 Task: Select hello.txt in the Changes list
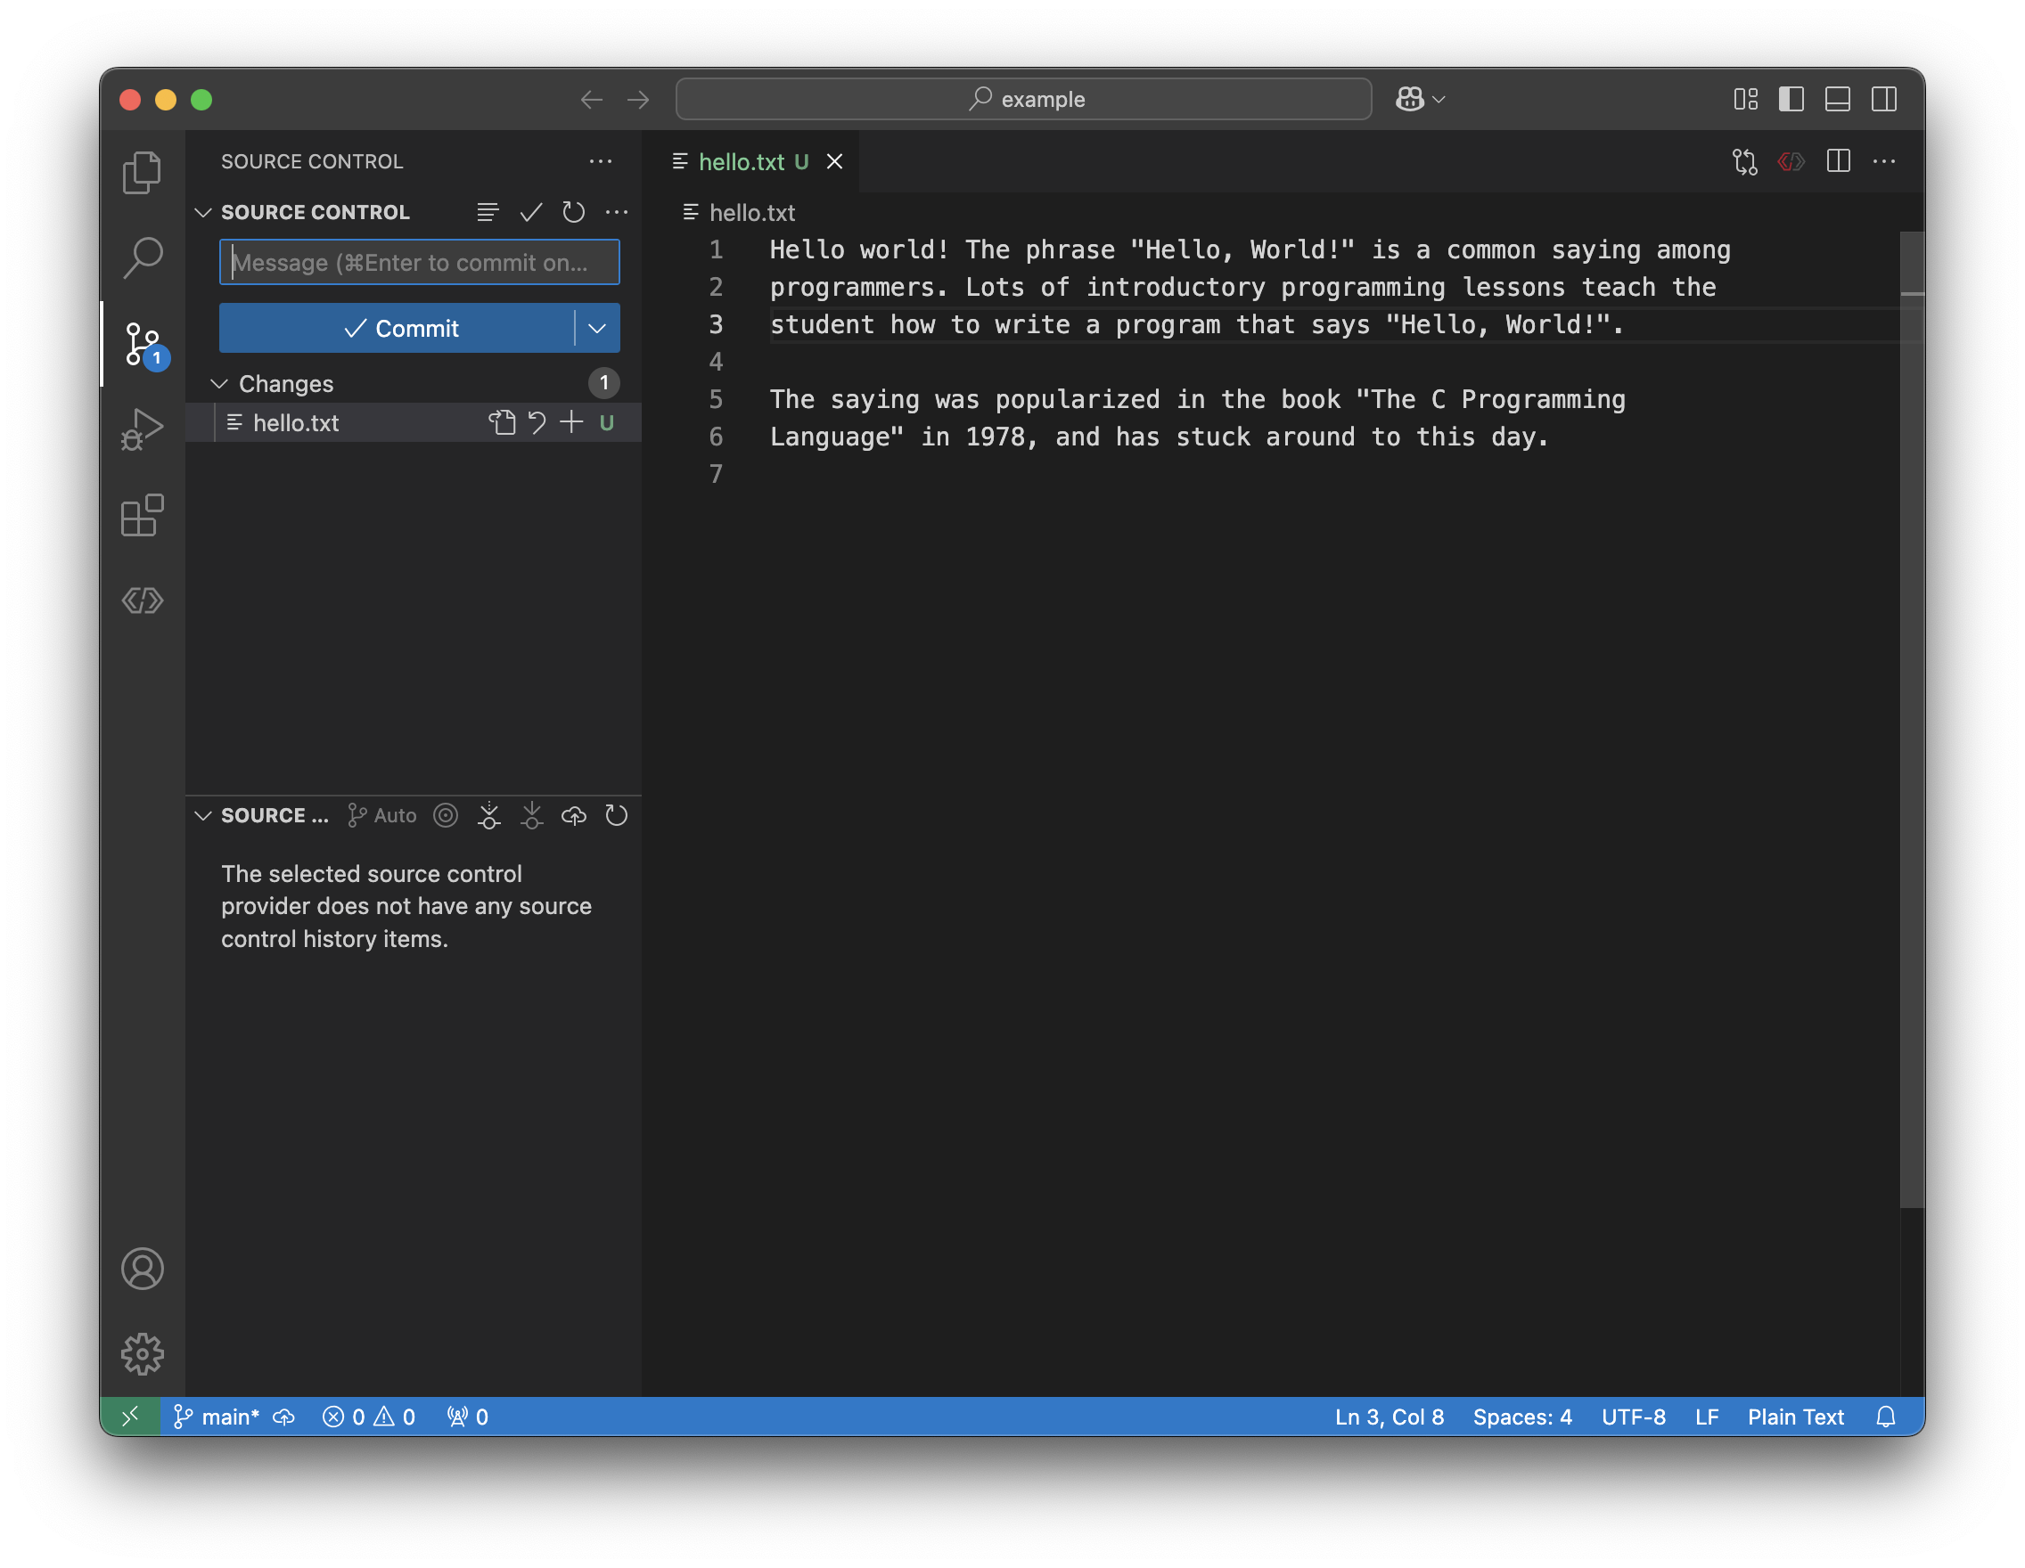pyautogui.click(x=414, y=422)
